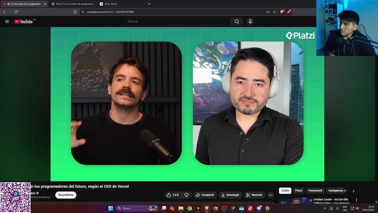Go back with the browser back arrow
Screen dimensions: 378x213
[4, 12]
